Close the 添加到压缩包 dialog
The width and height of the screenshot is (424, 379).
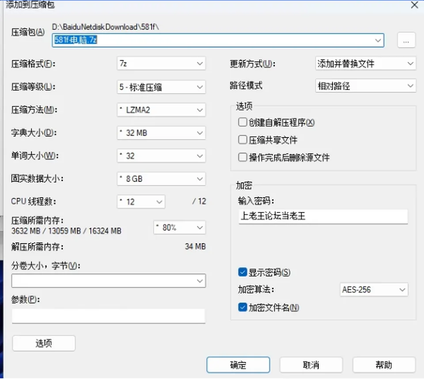pyautogui.click(x=414, y=5)
